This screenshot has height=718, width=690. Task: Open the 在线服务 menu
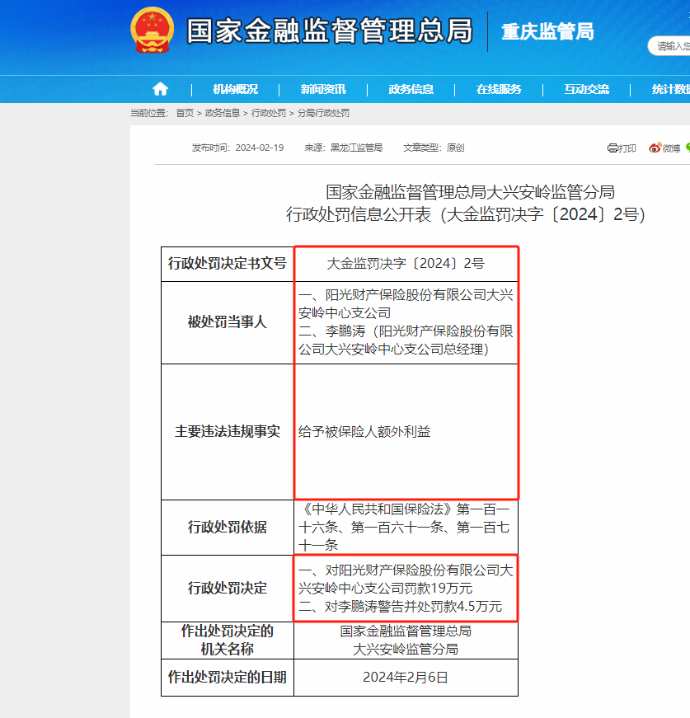point(499,89)
